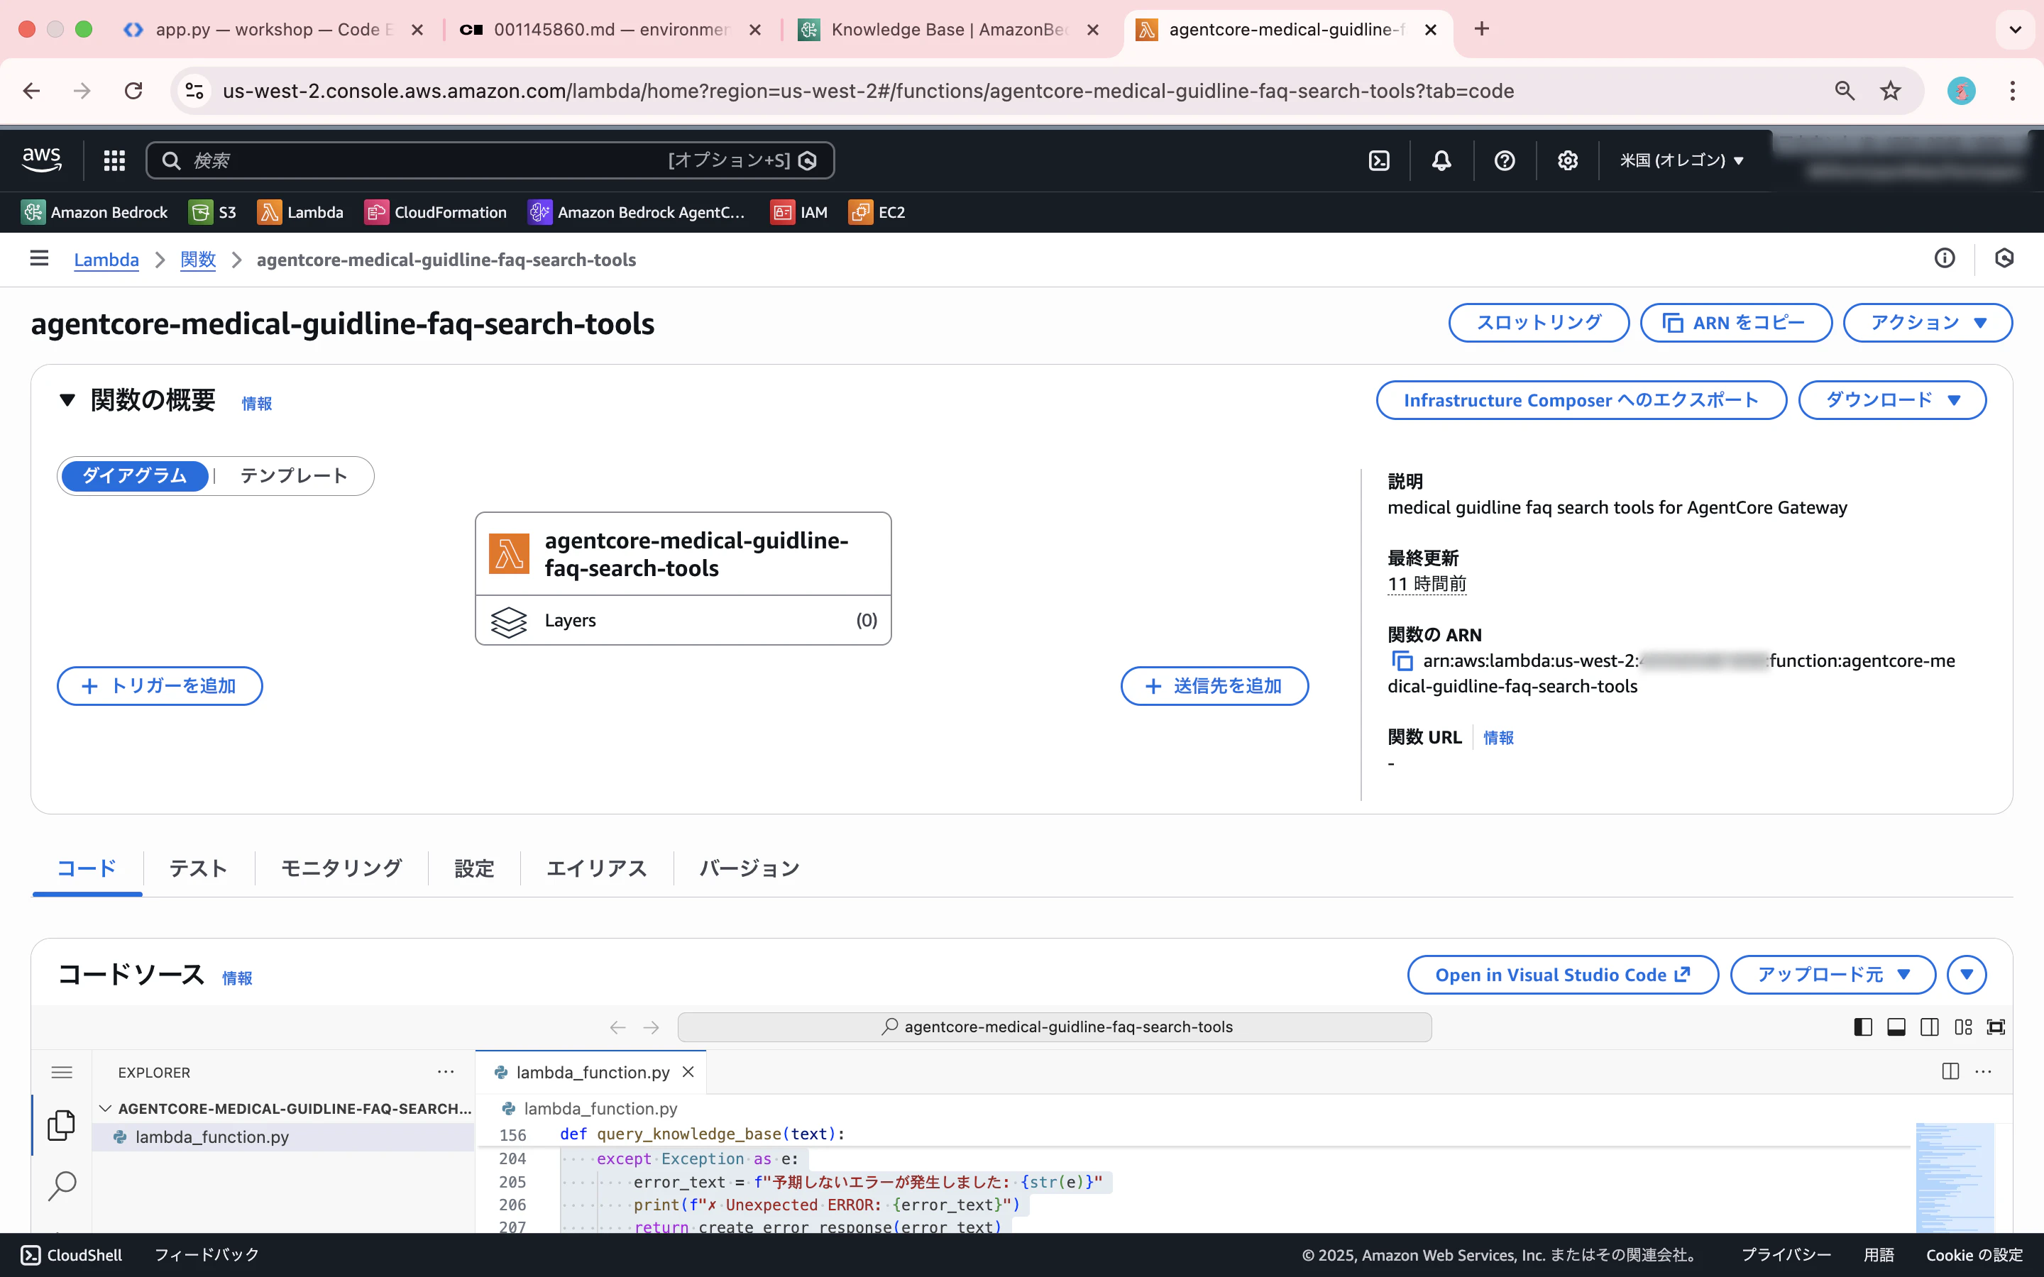Open the info panel icon near breadcrumb
This screenshot has width=2044, height=1277.
pyautogui.click(x=1945, y=258)
